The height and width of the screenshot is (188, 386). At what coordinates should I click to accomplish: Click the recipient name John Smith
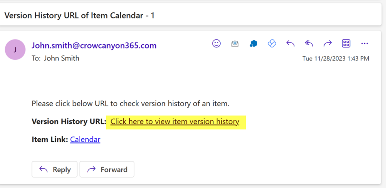(61, 58)
